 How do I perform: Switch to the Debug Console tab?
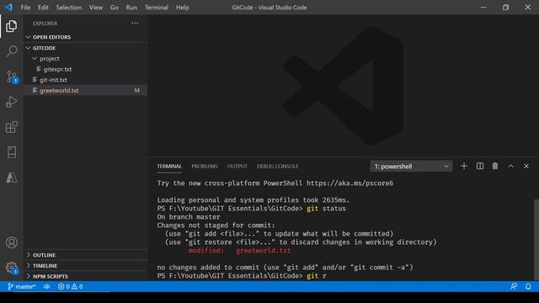coord(277,167)
